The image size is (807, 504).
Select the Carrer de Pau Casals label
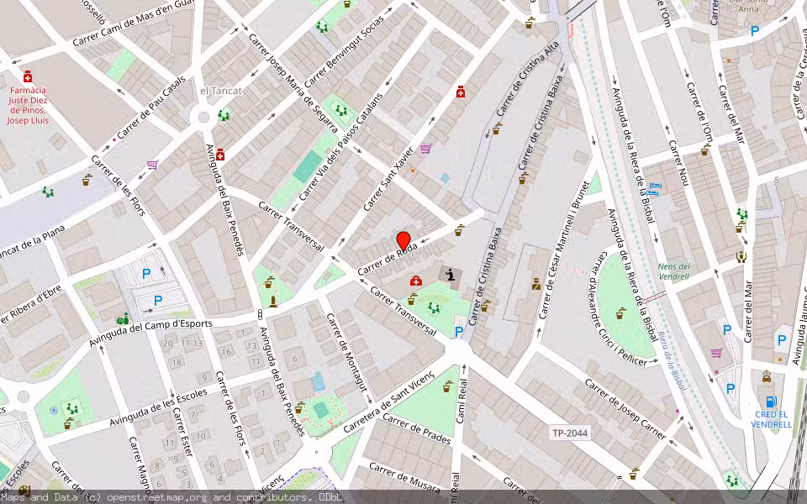(150, 108)
